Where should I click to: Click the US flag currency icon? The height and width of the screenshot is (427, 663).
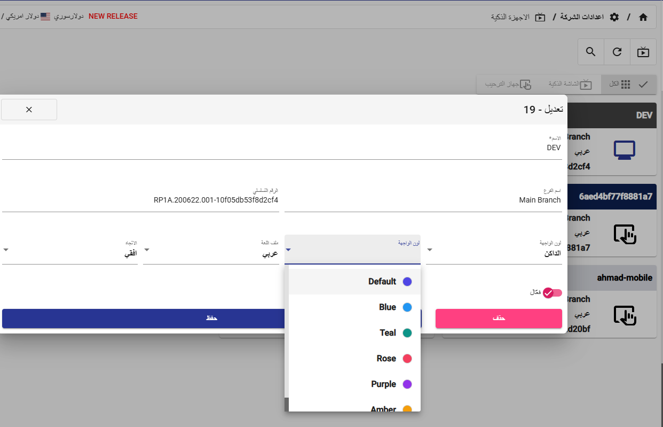click(45, 17)
